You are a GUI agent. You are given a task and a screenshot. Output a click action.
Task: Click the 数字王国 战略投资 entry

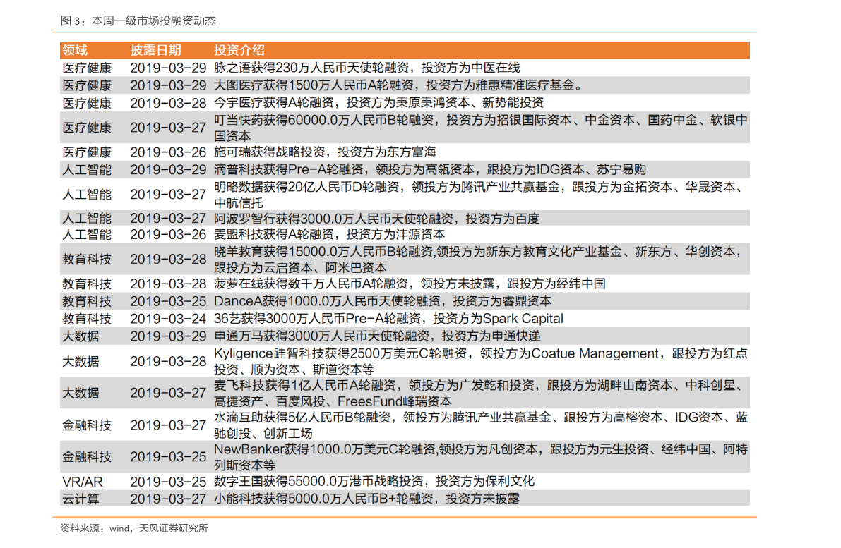click(x=374, y=481)
